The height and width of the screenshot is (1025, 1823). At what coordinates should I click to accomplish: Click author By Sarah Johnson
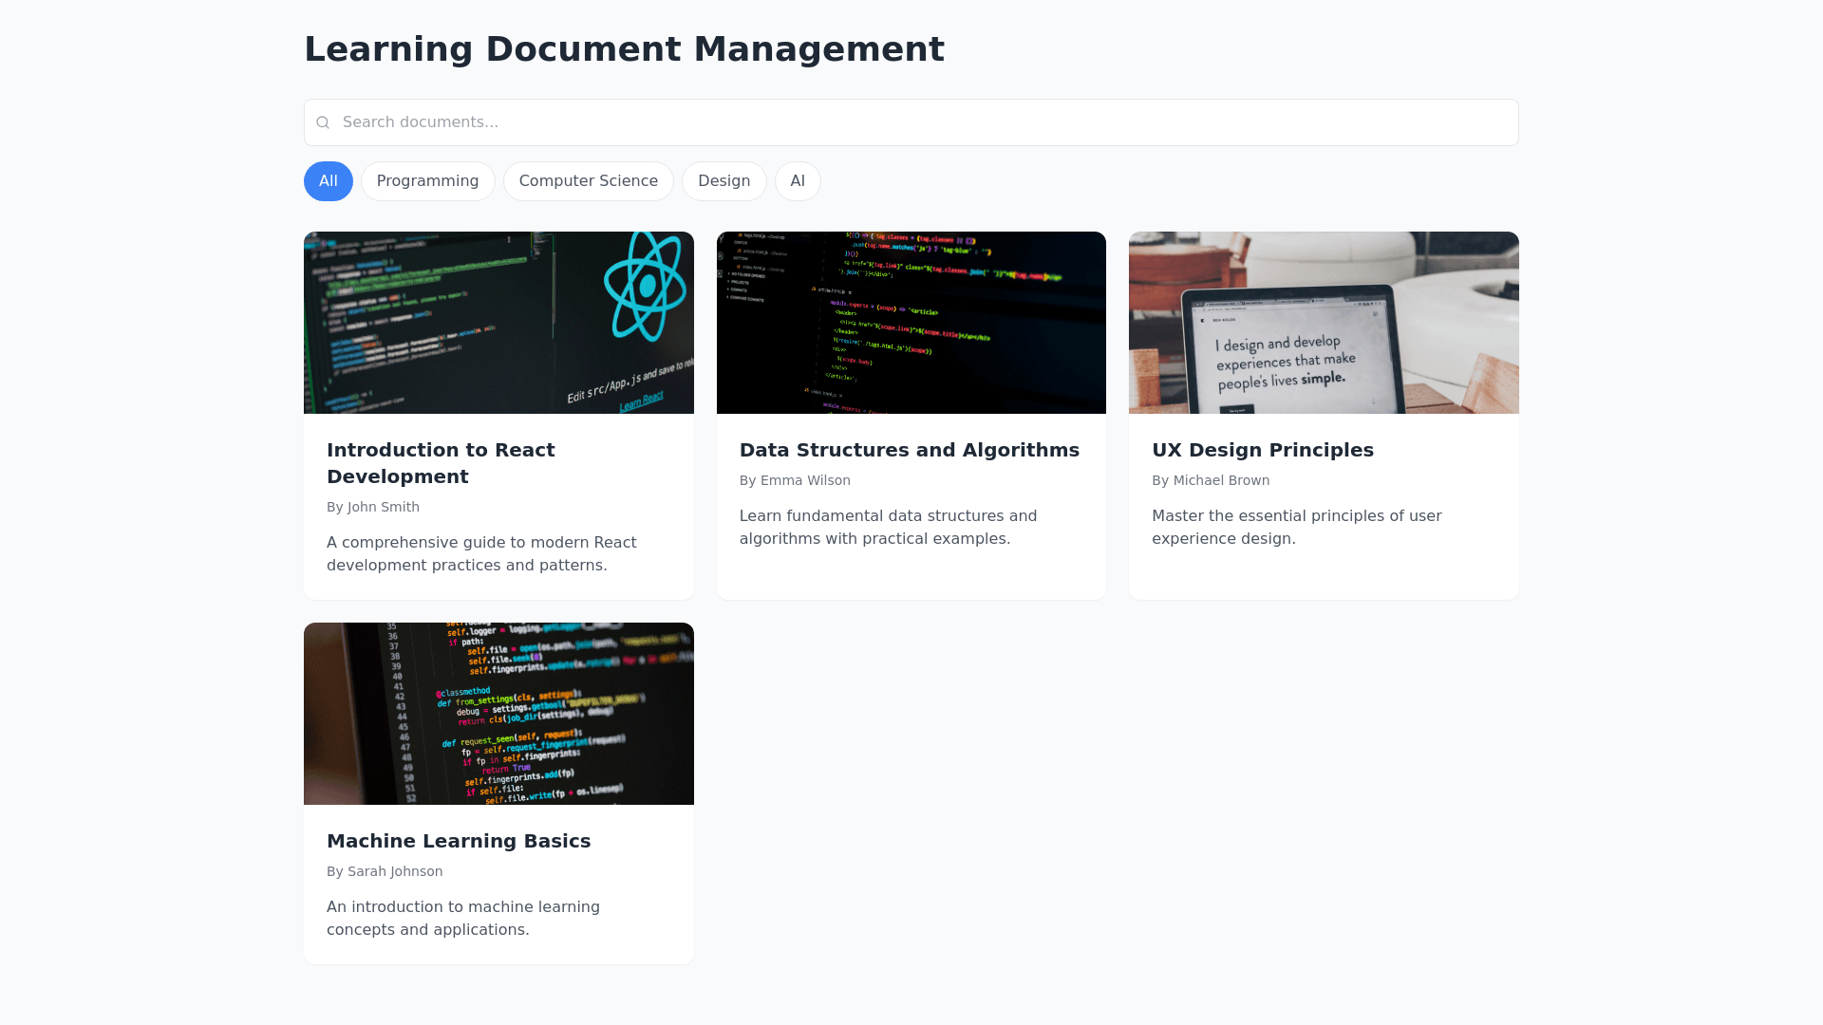[385, 871]
